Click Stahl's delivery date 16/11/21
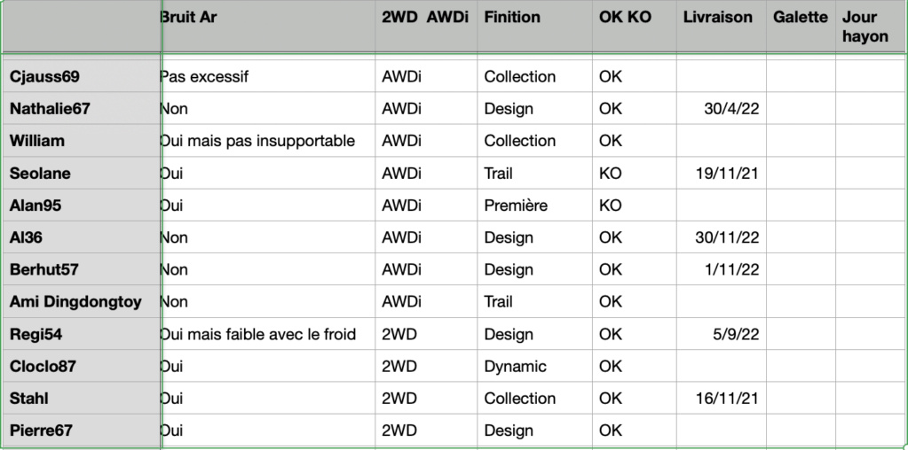This screenshot has width=908, height=450. pyautogui.click(x=721, y=398)
